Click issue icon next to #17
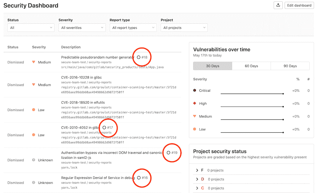This screenshot has height=193, width=318. [104, 128]
